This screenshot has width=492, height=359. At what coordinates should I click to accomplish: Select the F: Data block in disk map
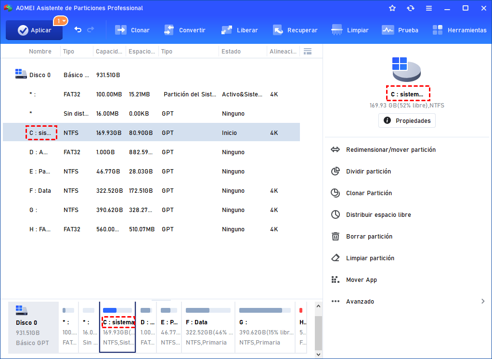(x=208, y=327)
